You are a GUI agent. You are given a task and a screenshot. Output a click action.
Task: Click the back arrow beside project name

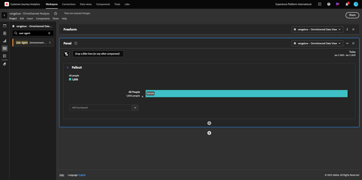tap(4, 15)
